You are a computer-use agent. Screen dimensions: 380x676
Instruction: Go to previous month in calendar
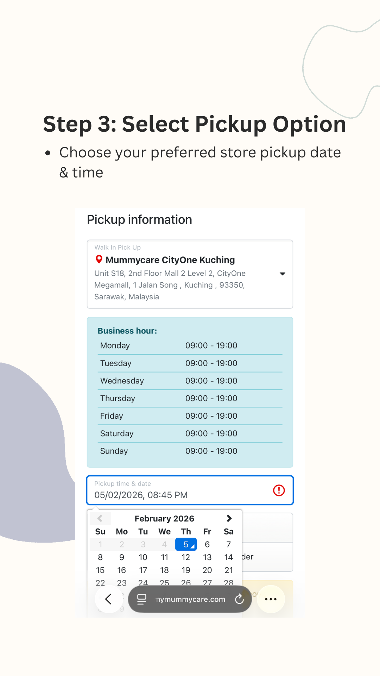click(x=100, y=518)
